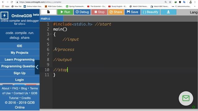The image size is (198, 111).
Task: Click the Stop button
Action: [x=99, y=12]
